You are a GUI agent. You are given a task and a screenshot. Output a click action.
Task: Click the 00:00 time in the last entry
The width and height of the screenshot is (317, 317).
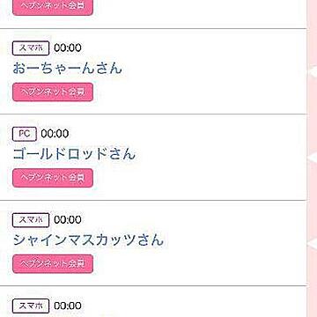68,306
